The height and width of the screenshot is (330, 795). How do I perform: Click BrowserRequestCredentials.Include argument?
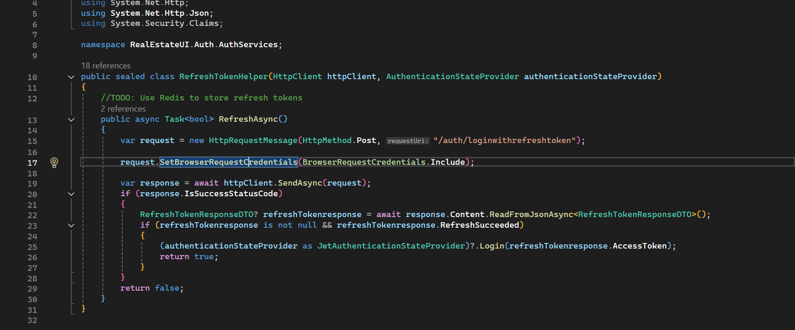click(383, 162)
